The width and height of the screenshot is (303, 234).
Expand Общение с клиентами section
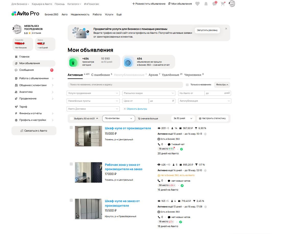33,85
